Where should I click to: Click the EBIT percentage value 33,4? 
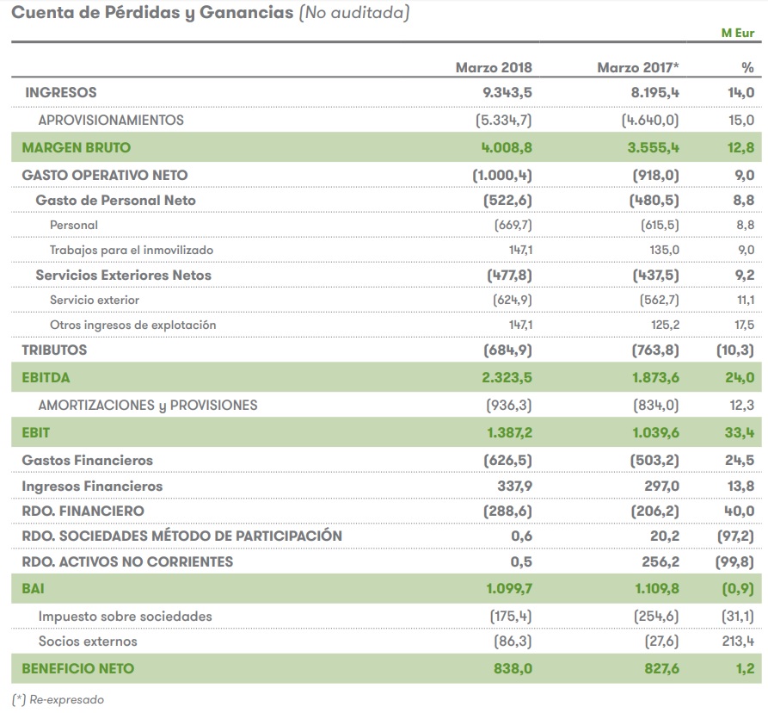[x=740, y=433]
